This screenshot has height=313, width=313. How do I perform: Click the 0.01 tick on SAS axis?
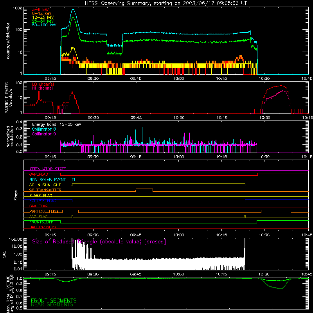[x=18, y=269]
